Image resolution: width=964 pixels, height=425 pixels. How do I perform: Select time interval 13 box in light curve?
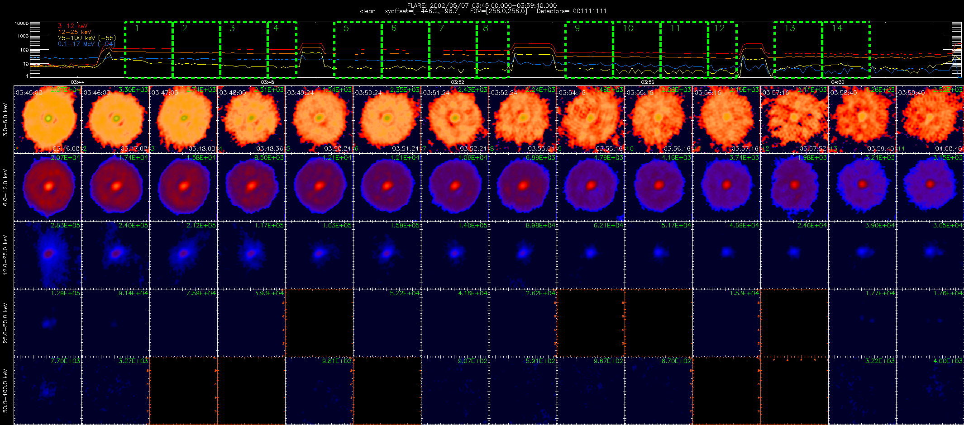[x=798, y=50]
